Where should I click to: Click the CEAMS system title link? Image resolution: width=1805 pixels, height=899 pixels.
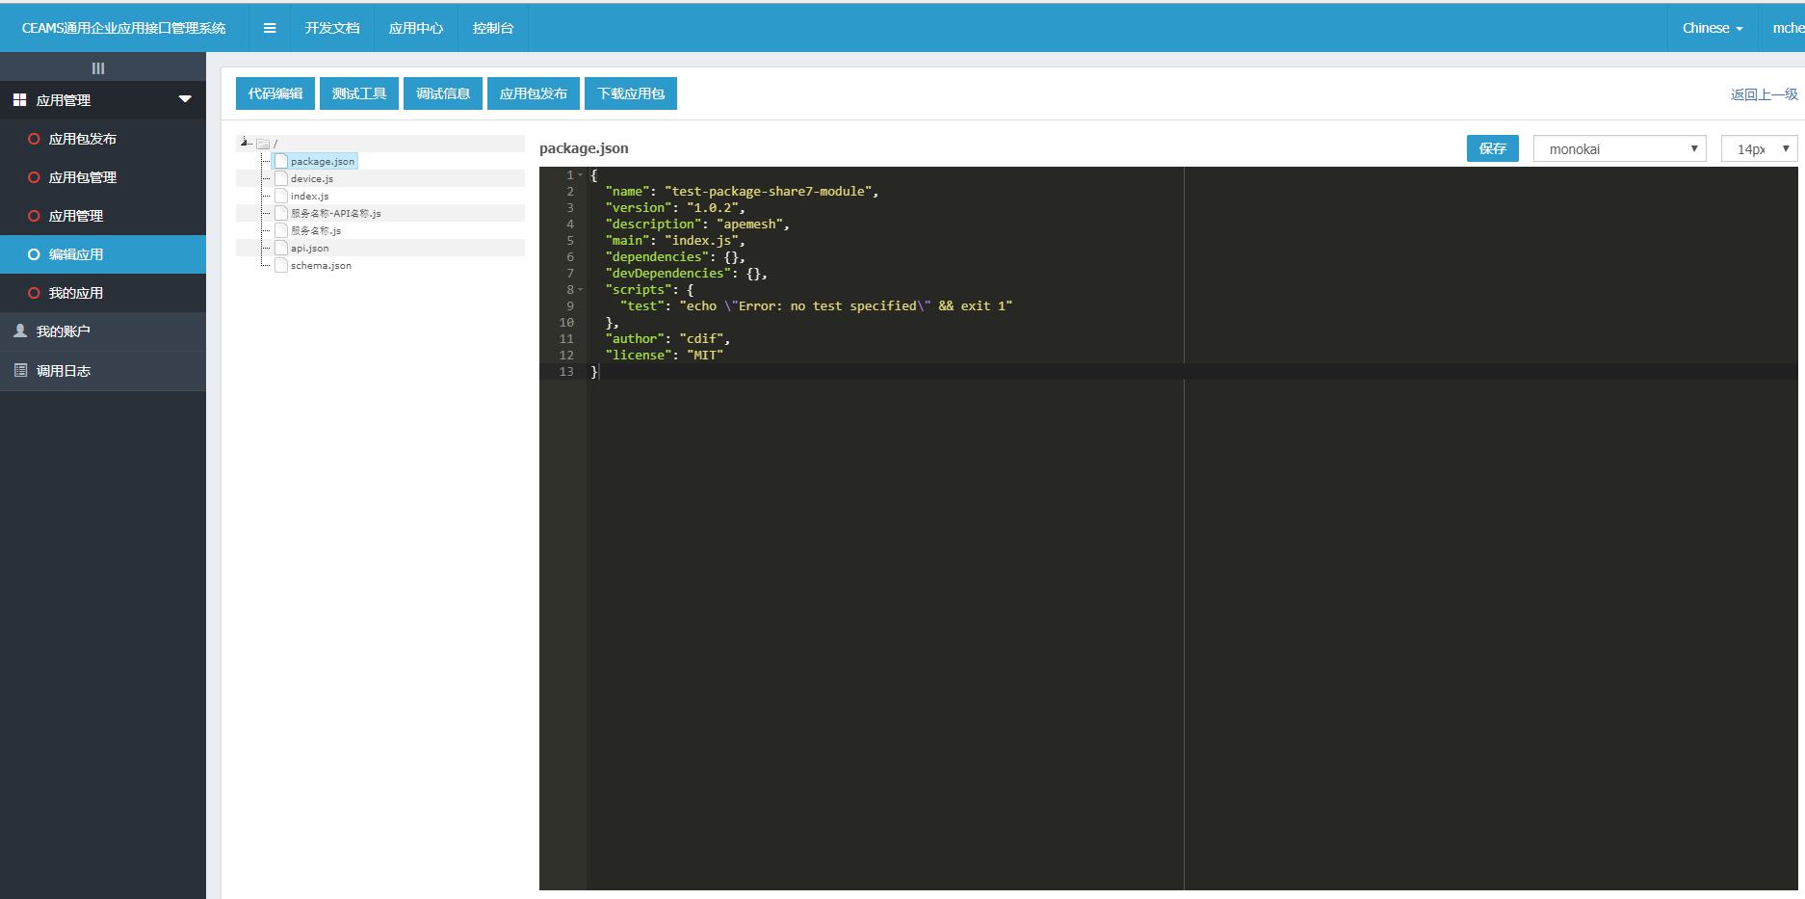click(x=123, y=28)
